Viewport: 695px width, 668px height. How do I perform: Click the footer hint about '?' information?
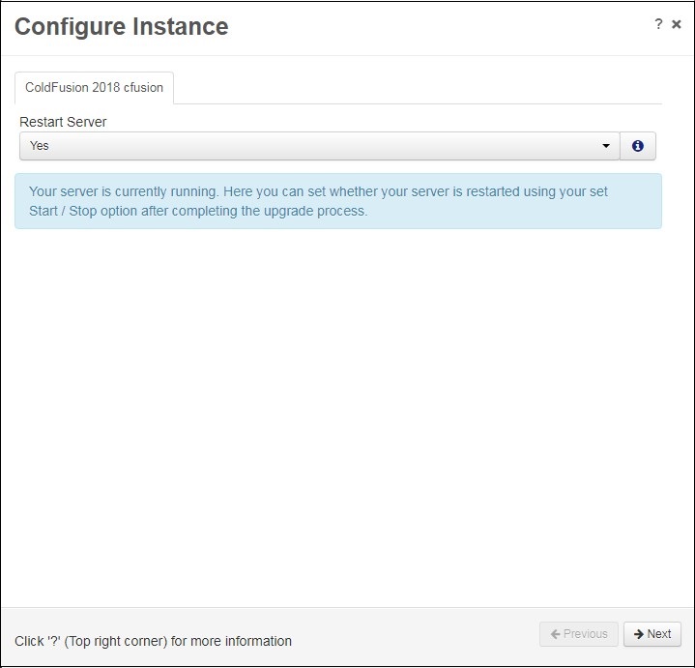153,641
